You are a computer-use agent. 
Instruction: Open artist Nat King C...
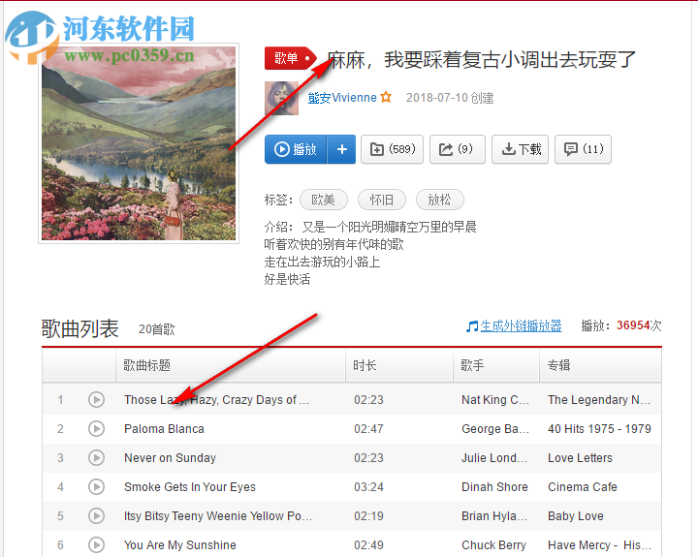[495, 400]
